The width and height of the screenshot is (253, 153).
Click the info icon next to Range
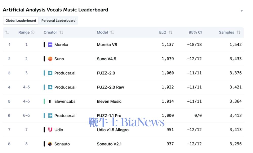coord(33,32)
